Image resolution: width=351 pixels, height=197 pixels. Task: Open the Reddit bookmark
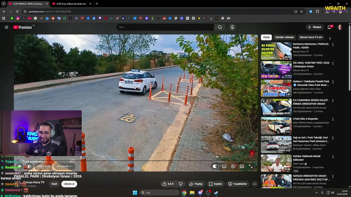point(53,18)
